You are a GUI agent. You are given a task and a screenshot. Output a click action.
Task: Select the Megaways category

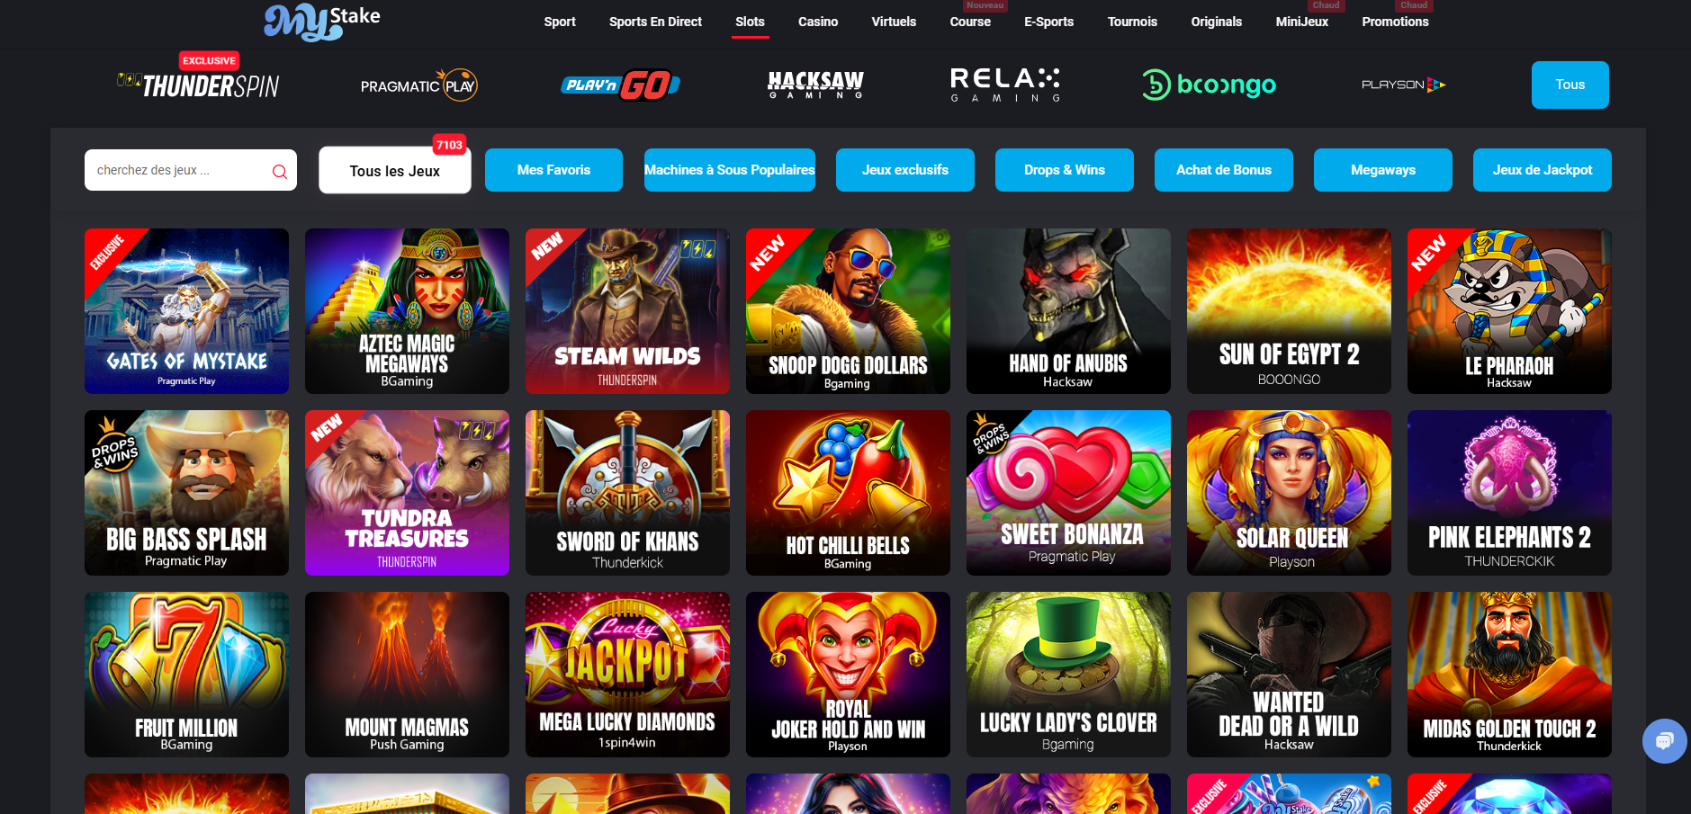coord(1382,170)
